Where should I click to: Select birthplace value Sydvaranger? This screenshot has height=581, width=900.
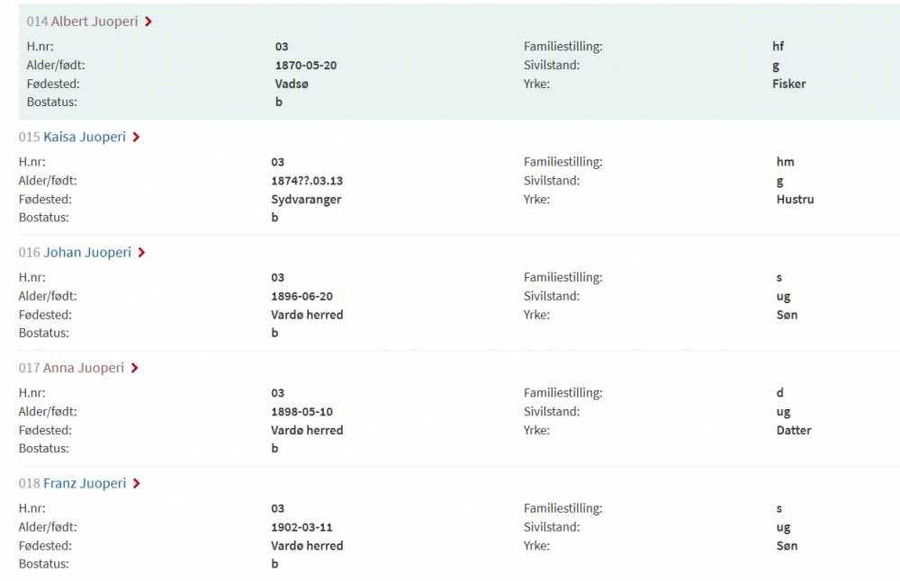(x=306, y=200)
